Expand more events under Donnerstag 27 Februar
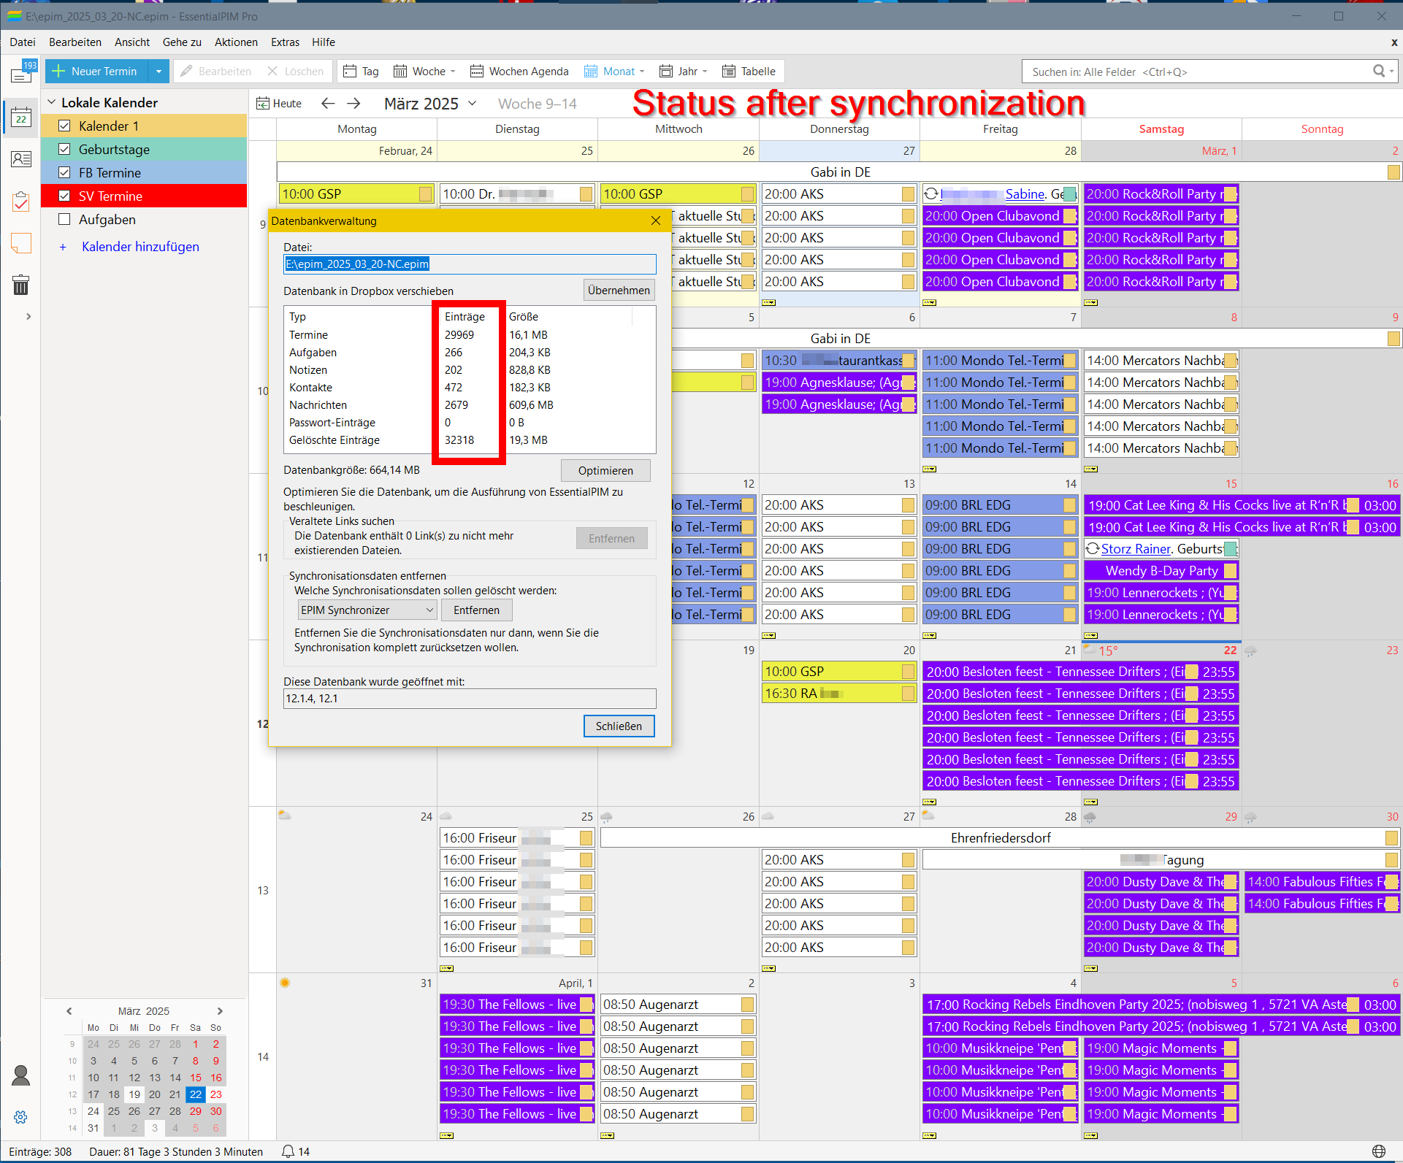 tap(769, 302)
